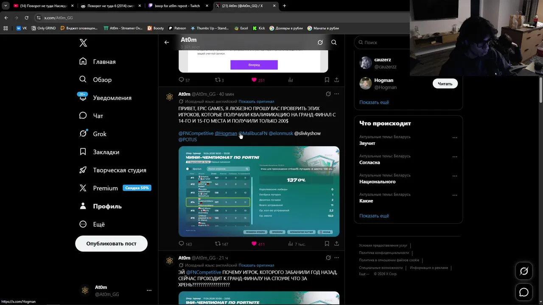Open Профиль page
Image resolution: width=543 pixels, height=305 pixels.
(101, 206)
